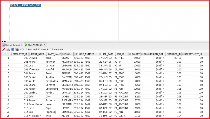Click the SELECT * FROM COPY_EMP statement

(25, 5)
